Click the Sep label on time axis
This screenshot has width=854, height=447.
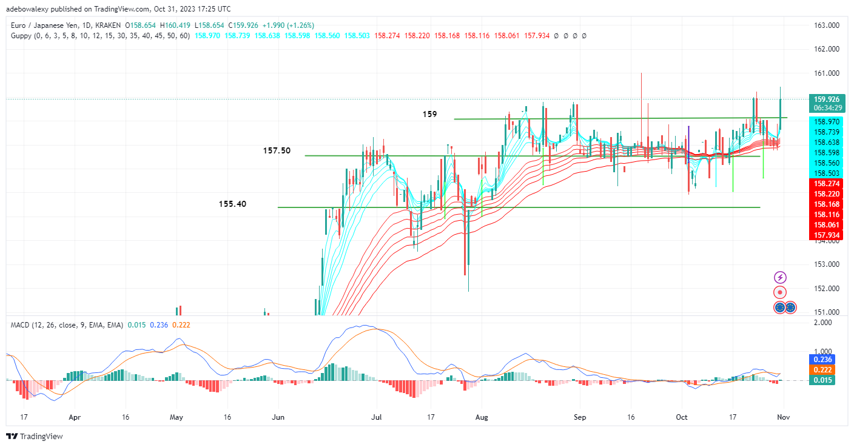(579, 417)
